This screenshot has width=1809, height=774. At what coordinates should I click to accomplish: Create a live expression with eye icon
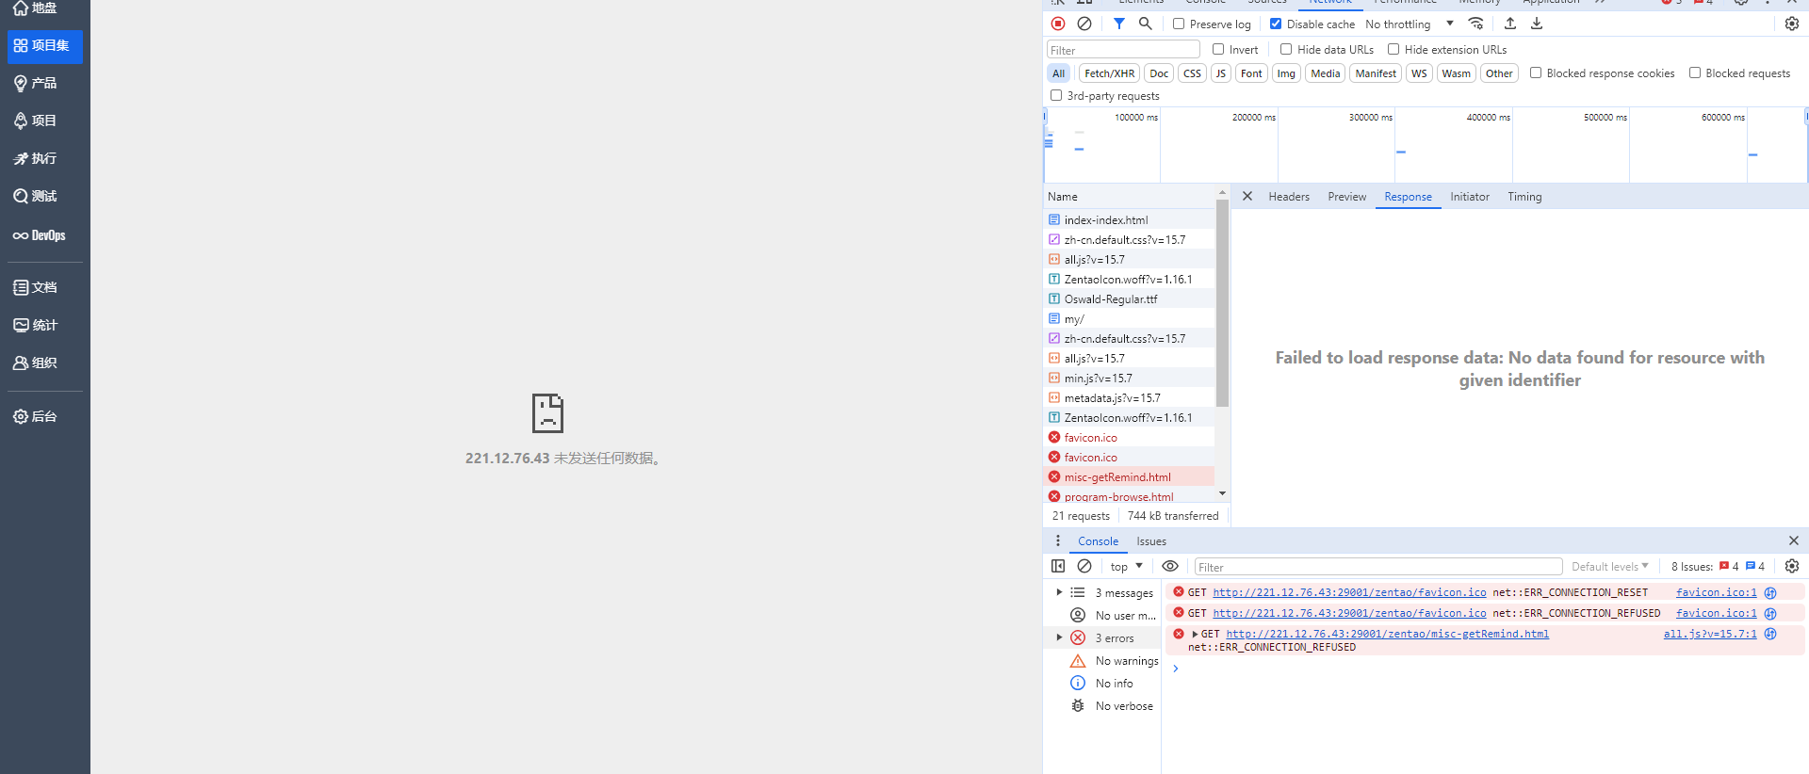coord(1170,567)
